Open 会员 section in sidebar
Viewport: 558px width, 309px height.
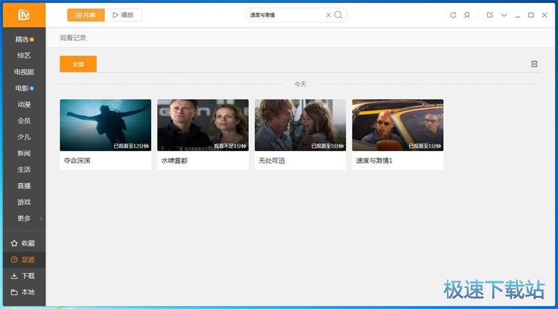click(x=24, y=121)
